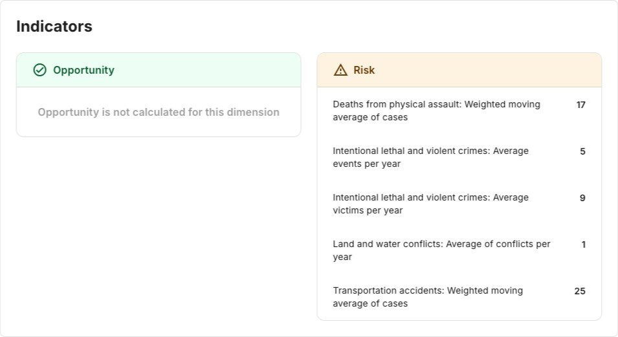Select the Opportunity header label
Image resolution: width=618 pixels, height=337 pixels.
point(83,70)
